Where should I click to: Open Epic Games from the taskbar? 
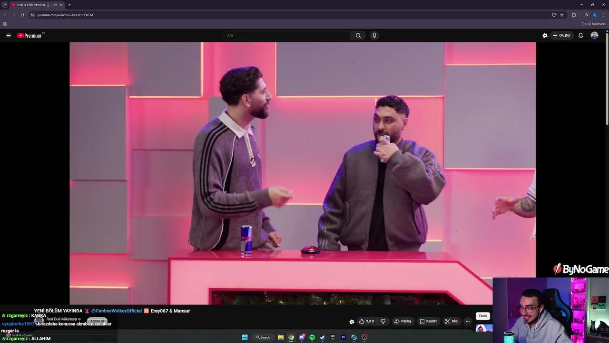pos(333,337)
